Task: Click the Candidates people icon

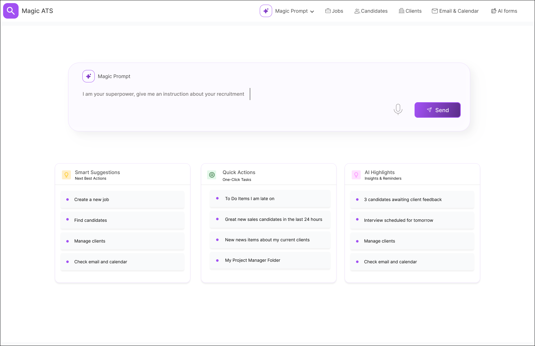Action: [357, 11]
